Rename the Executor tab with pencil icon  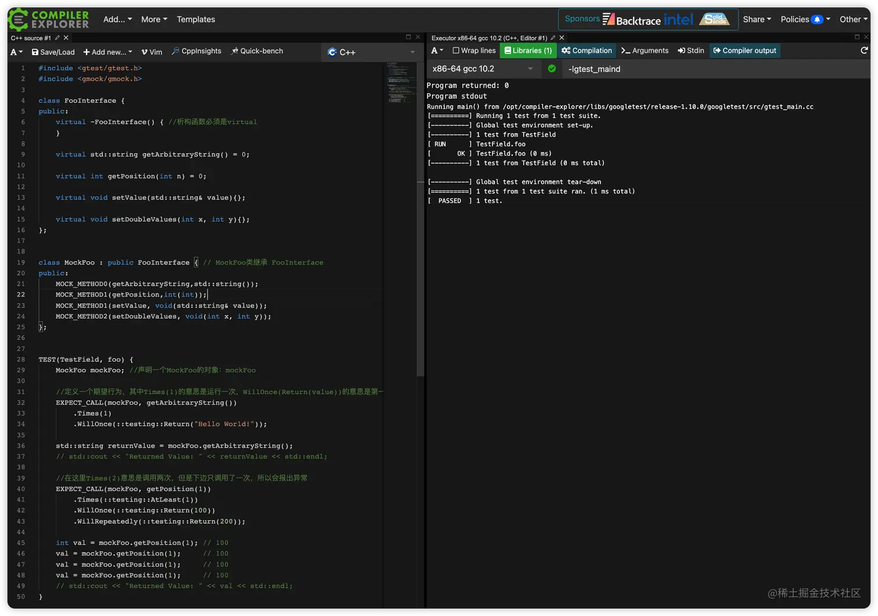click(x=553, y=38)
